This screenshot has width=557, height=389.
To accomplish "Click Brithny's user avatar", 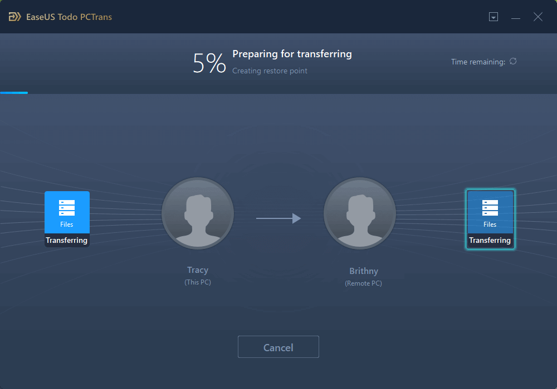I will pos(360,213).
